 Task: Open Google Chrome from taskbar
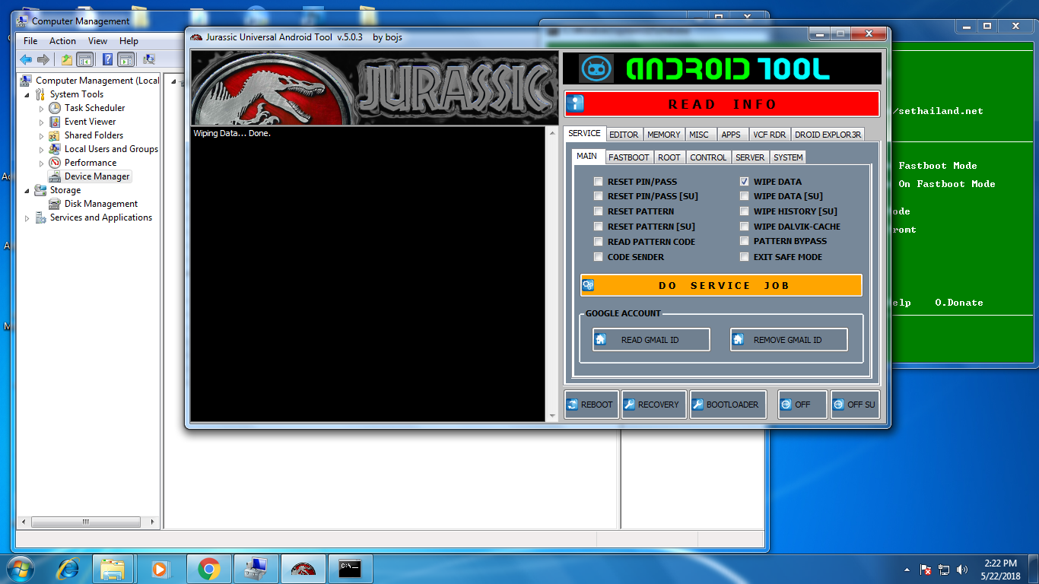[208, 569]
